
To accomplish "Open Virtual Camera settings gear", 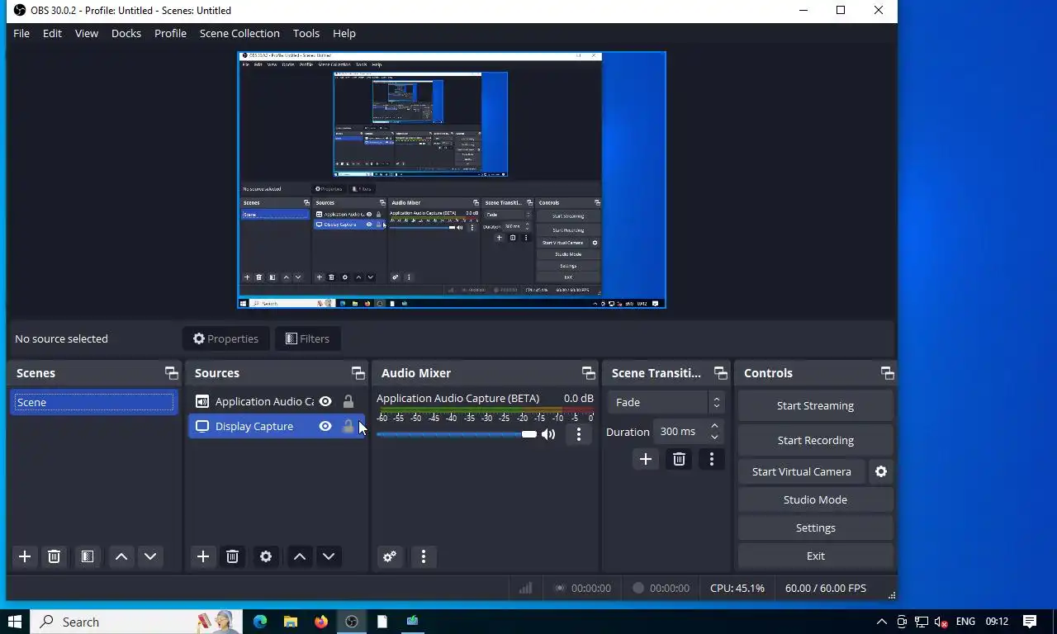I will [x=881, y=471].
